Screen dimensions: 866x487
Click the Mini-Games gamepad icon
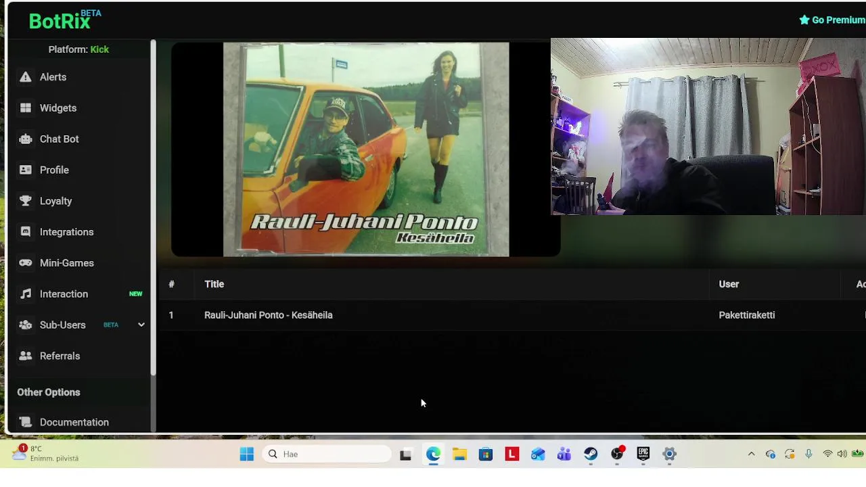26,263
